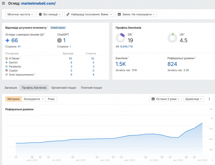Click the three-dot chart options icon

[x=209, y=99]
